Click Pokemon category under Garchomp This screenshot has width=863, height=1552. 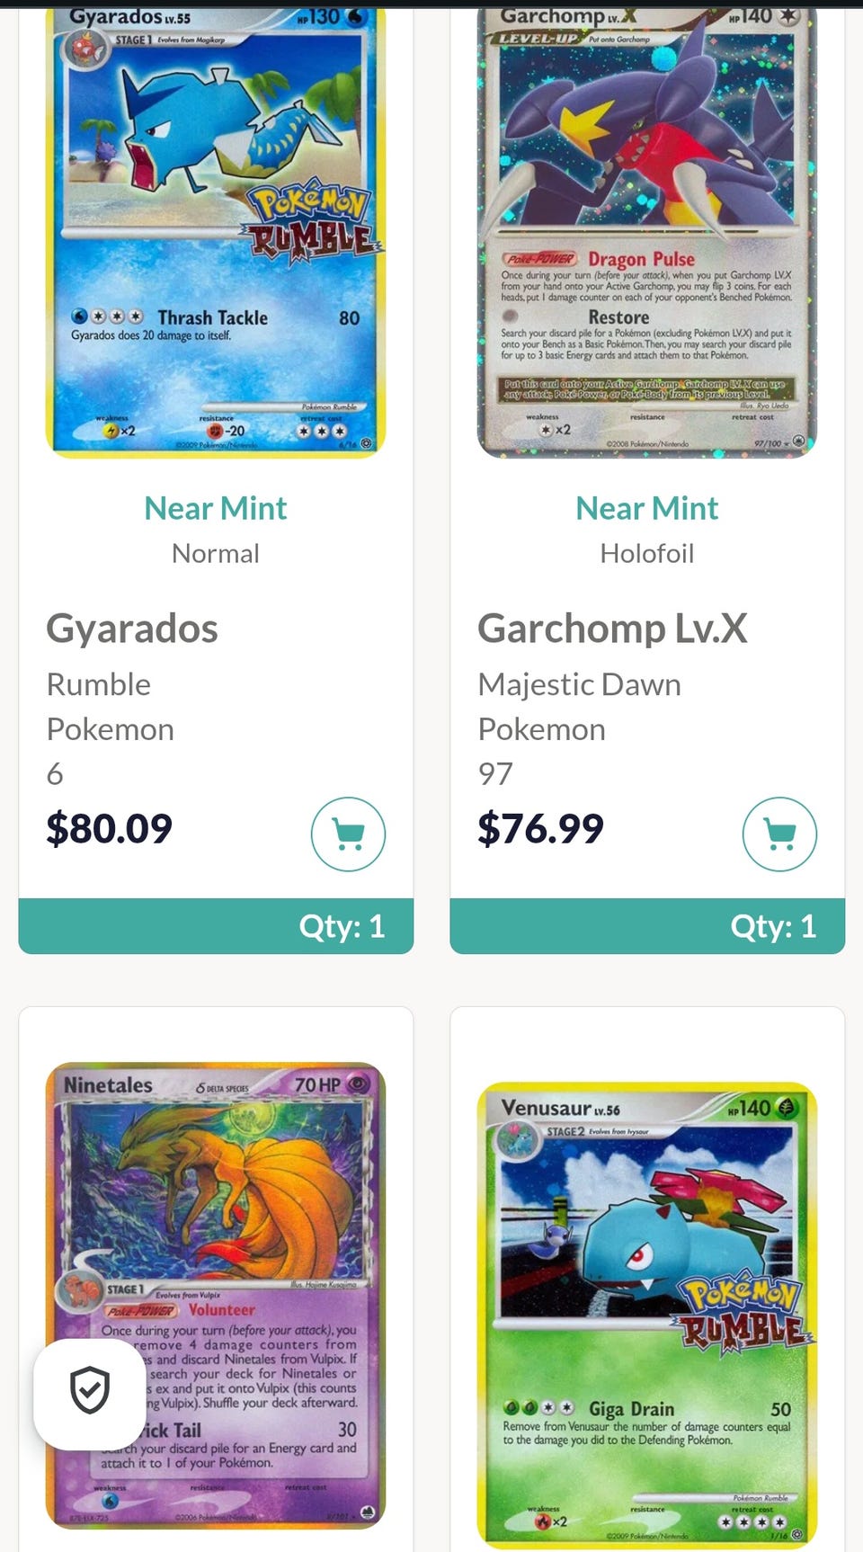click(x=541, y=729)
